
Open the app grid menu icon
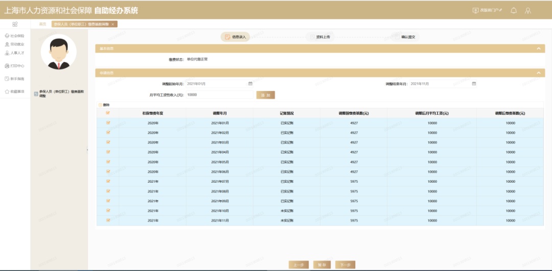[15, 24]
